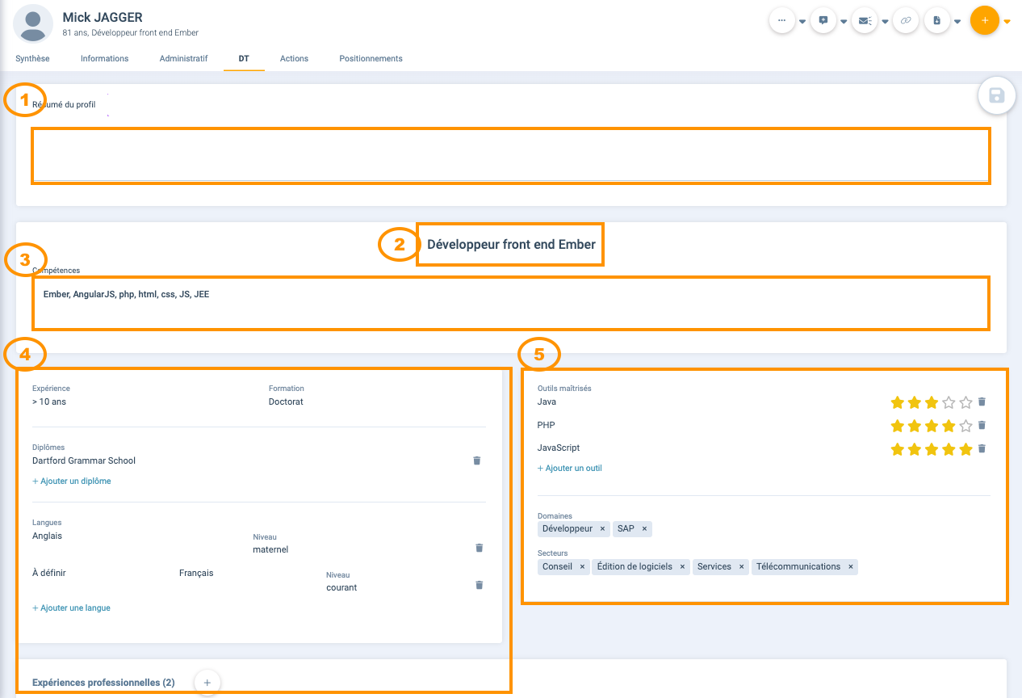Expand arrow next to comment button
This screenshot has height=698, width=1022.
coord(844,22)
